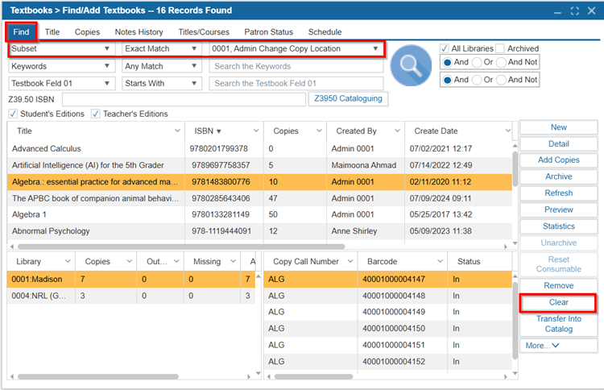Open the Missing column filter chevron
Image resolution: width=604 pixels, height=390 pixels.
233,261
